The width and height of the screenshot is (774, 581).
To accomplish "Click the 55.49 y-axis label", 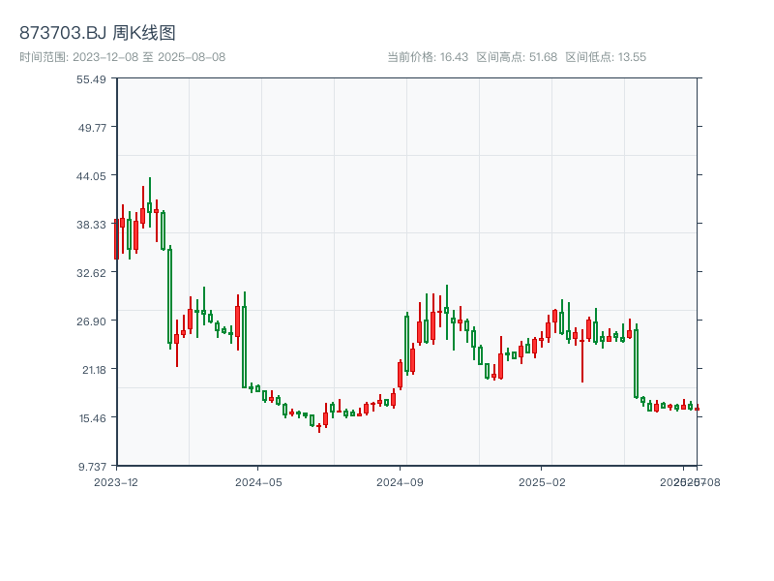I will coord(91,79).
